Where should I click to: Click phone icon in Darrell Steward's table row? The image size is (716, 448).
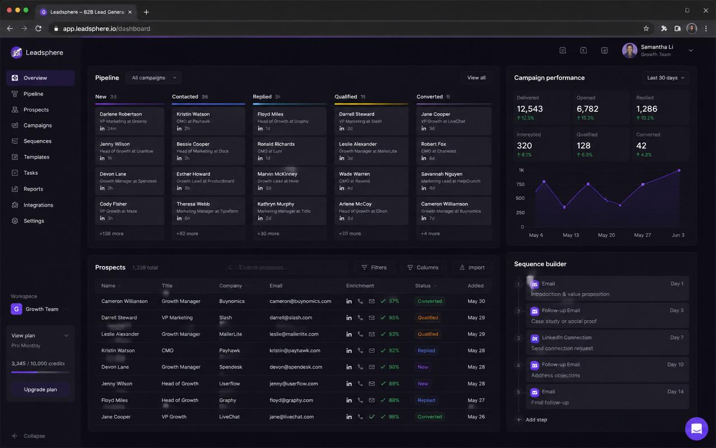360,318
